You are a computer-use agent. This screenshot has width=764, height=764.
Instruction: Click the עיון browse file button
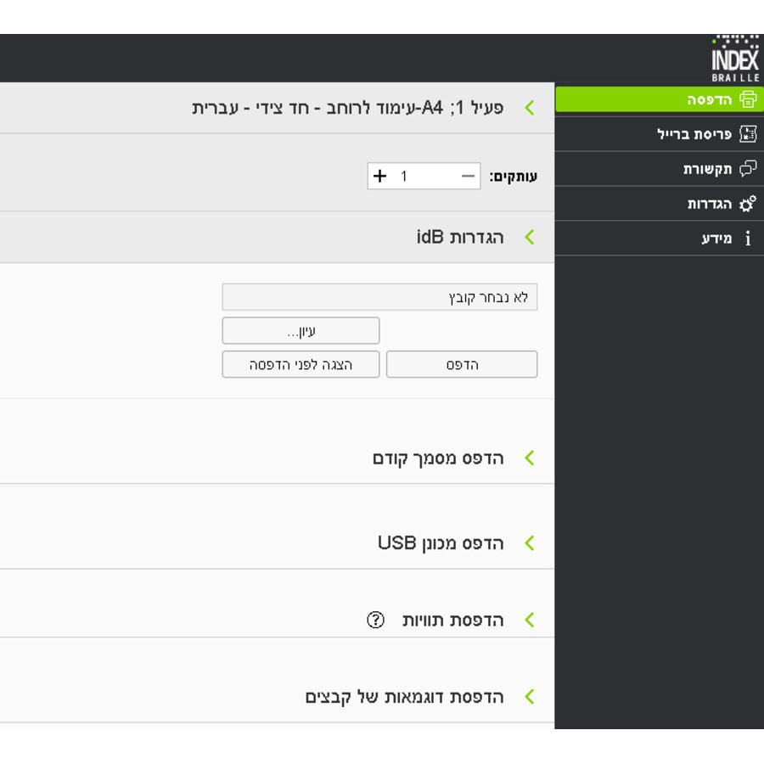tap(301, 331)
